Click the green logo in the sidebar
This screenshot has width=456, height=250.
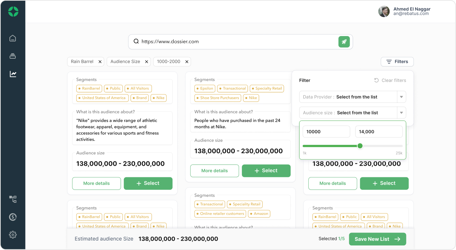click(13, 12)
